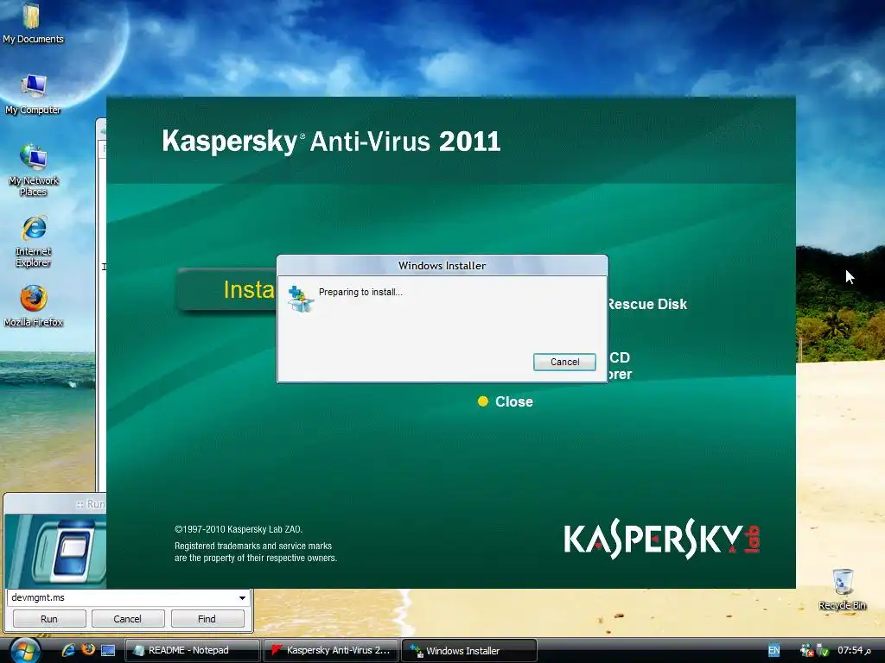The width and height of the screenshot is (885, 663).
Task: Click the Close option in Kaspersky window
Action: [x=505, y=401]
